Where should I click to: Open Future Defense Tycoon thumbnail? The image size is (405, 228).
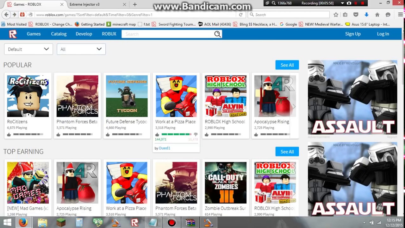(x=127, y=96)
